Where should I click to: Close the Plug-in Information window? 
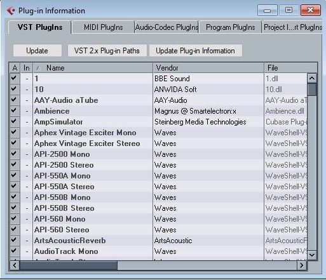pyautogui.click(x=311, y=10)
